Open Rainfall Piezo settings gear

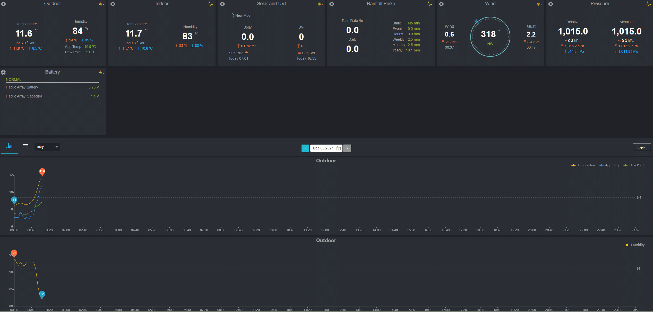click(332, 4)
